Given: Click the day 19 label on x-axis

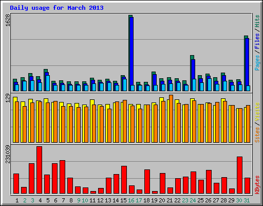Looking at the screenshot, I should tap(154, 200).
